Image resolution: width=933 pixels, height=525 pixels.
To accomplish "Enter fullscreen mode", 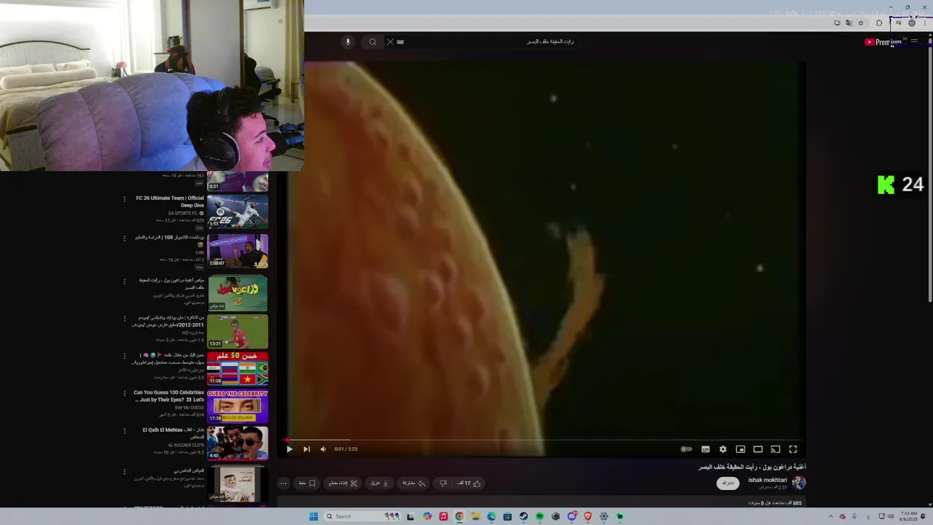I will [x=793, y=449].
